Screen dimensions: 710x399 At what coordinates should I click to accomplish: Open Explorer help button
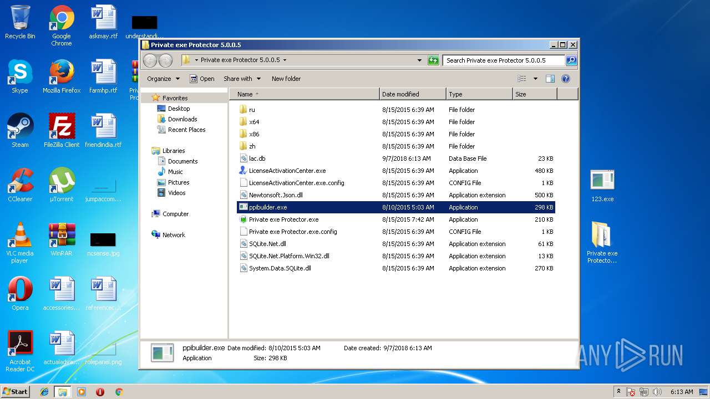(x=566, y=79)
